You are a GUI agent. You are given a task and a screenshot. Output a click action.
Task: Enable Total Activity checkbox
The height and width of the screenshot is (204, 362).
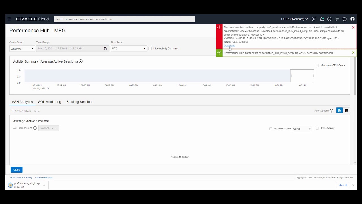tap(317, 128)
